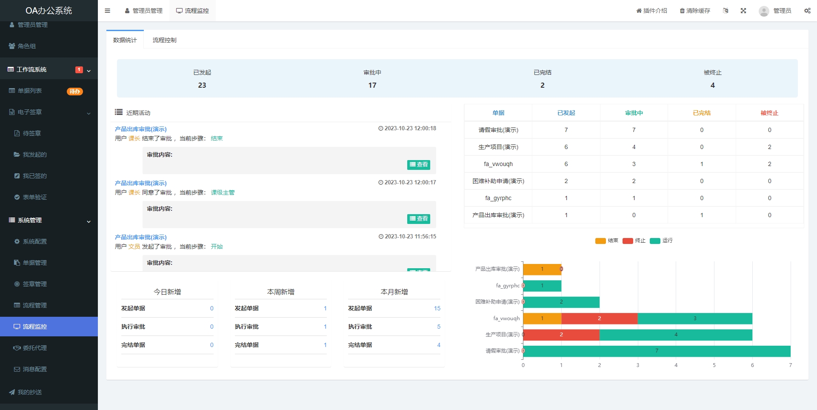The image size is (817, 410).
Task: Click the 待签章 document icon
Action: tap(17, 133)
